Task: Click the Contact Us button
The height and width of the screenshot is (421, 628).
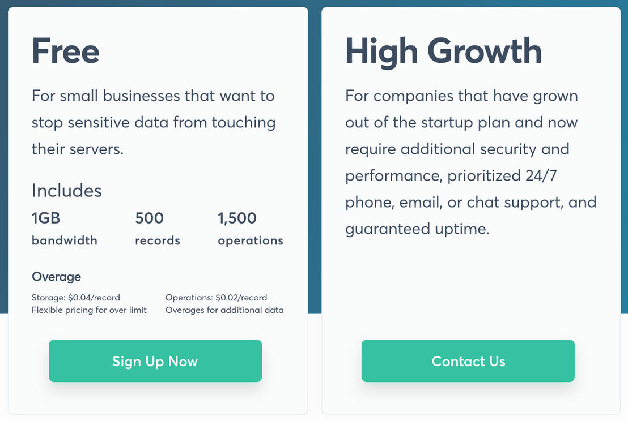Action: [468, 360]
